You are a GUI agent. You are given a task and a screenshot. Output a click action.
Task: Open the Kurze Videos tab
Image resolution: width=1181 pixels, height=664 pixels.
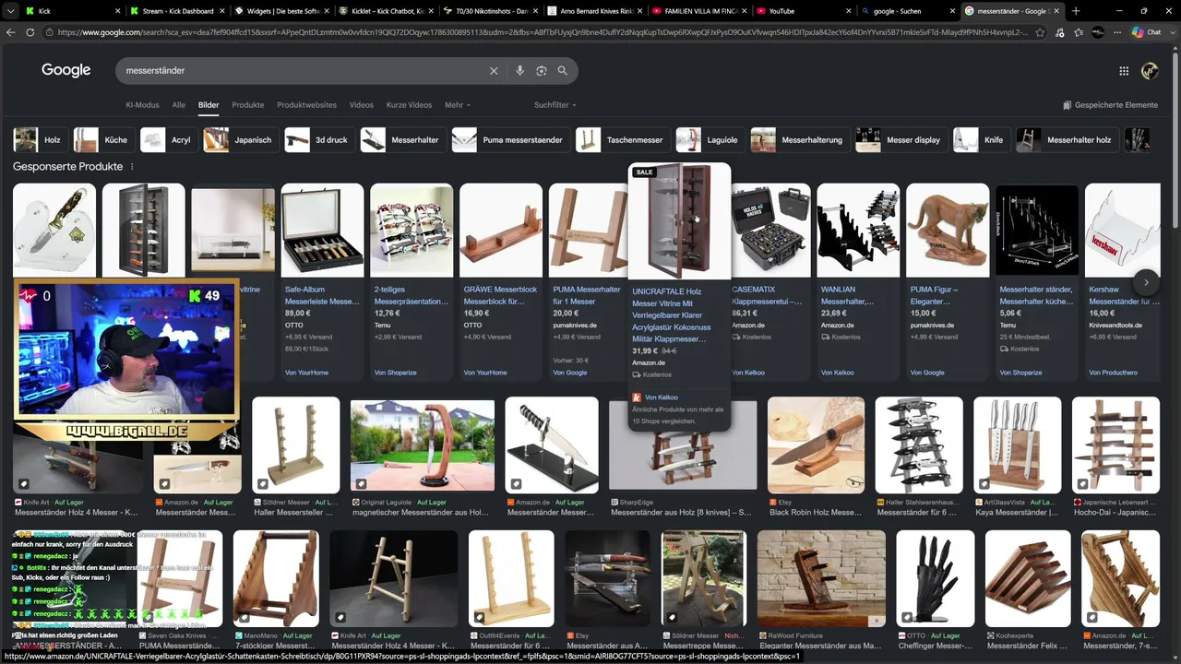pos(409,105)
